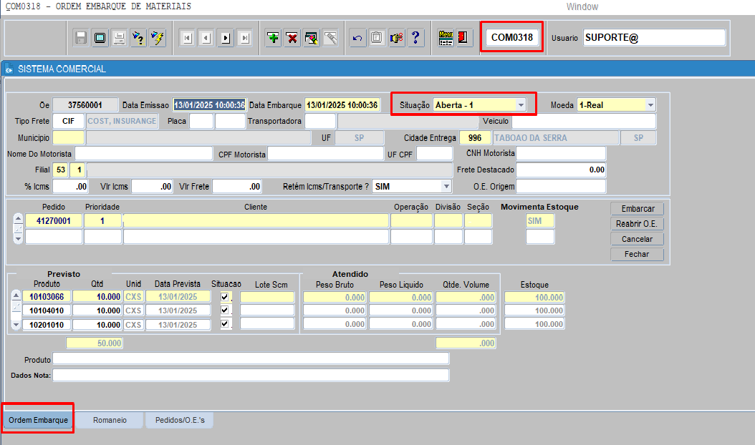755x445 pixels.
Task: Click the Pedido list scroll-up arrow
Action: pos(18,218)
